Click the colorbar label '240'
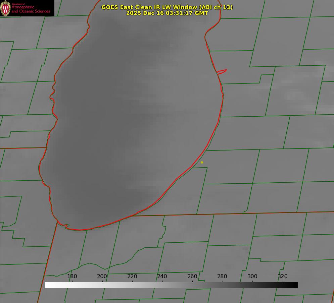Viewport: 334px width, 303px height. [x=162, y=276]
